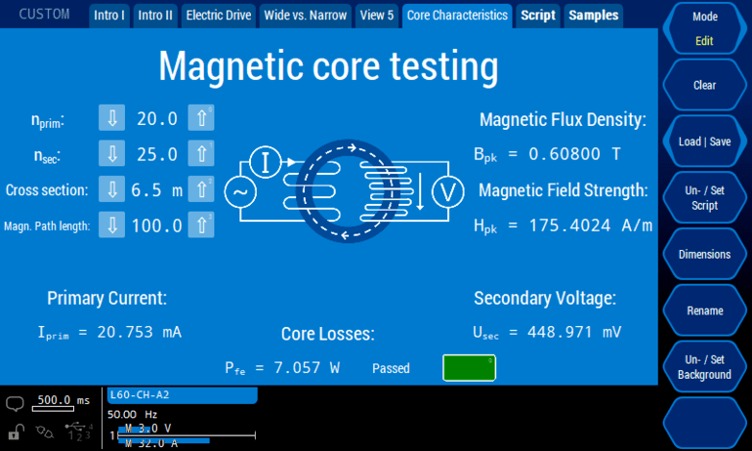The width and height of the screenshot is (752, 451).
Task: Toggle the Mode Edit button
Action: 704,29
